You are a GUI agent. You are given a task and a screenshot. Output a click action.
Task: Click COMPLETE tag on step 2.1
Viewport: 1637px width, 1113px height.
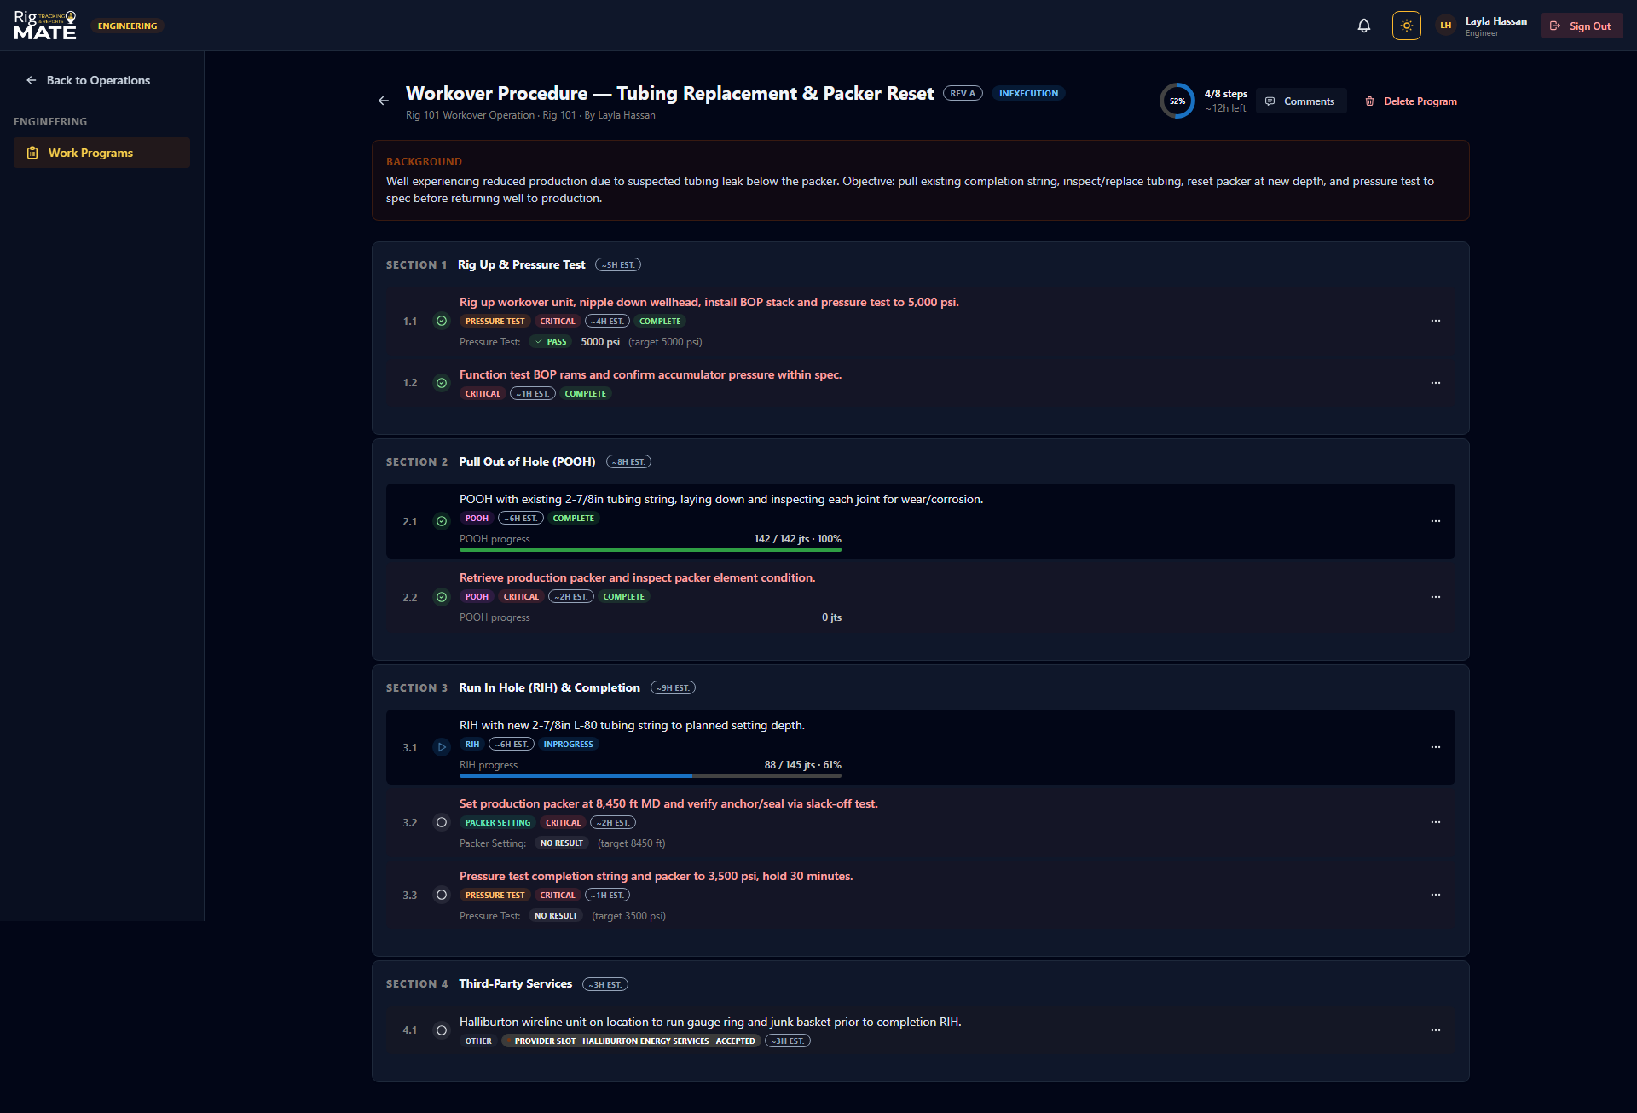click(573, 519)
